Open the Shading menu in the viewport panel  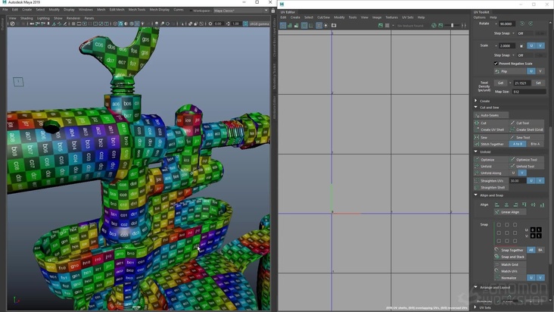click(x=26, y=18)
